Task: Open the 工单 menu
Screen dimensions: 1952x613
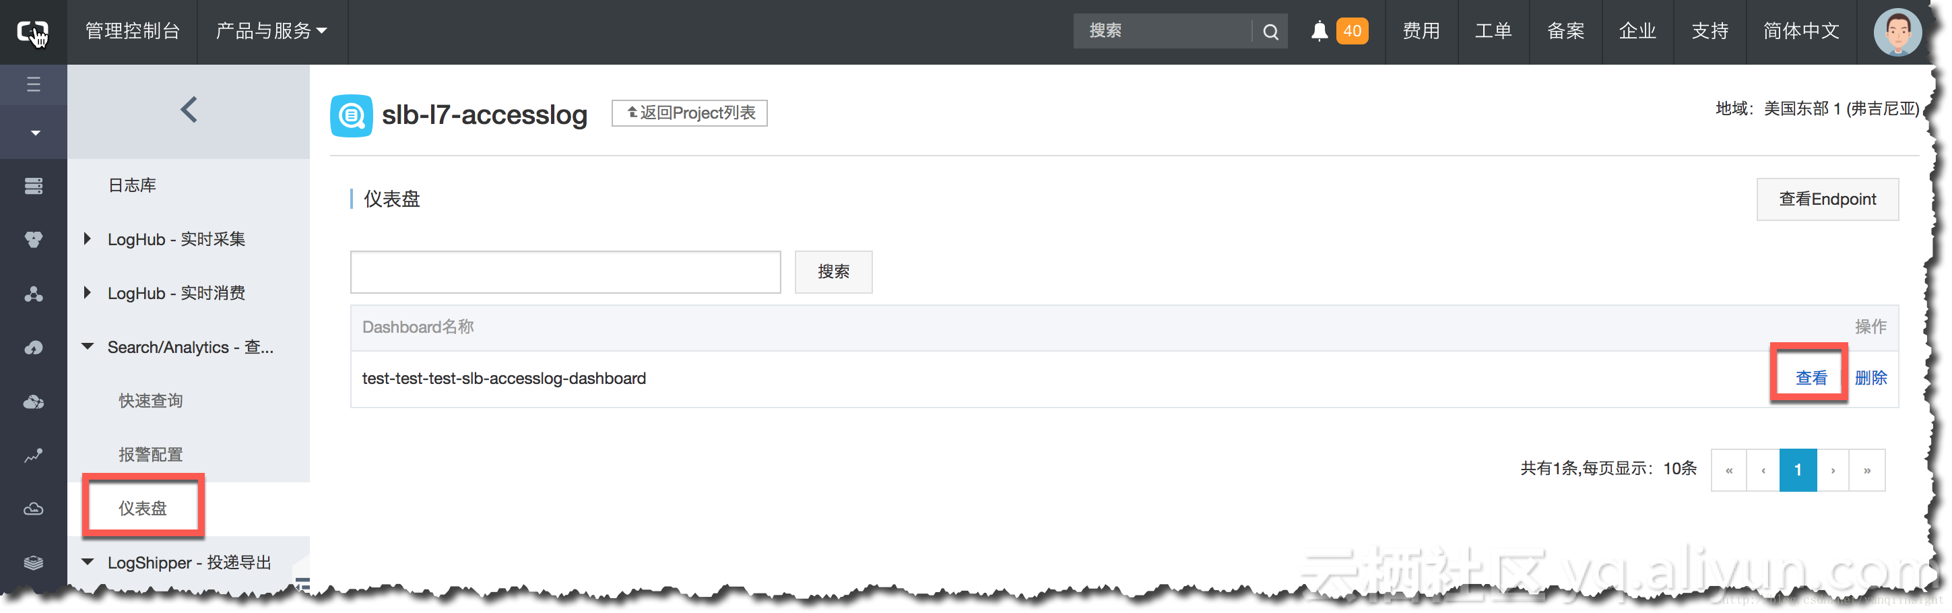Action: 1493,32
